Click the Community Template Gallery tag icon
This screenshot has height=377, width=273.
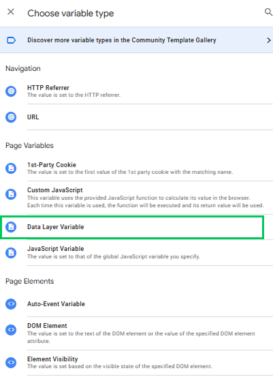coord(12,40)
